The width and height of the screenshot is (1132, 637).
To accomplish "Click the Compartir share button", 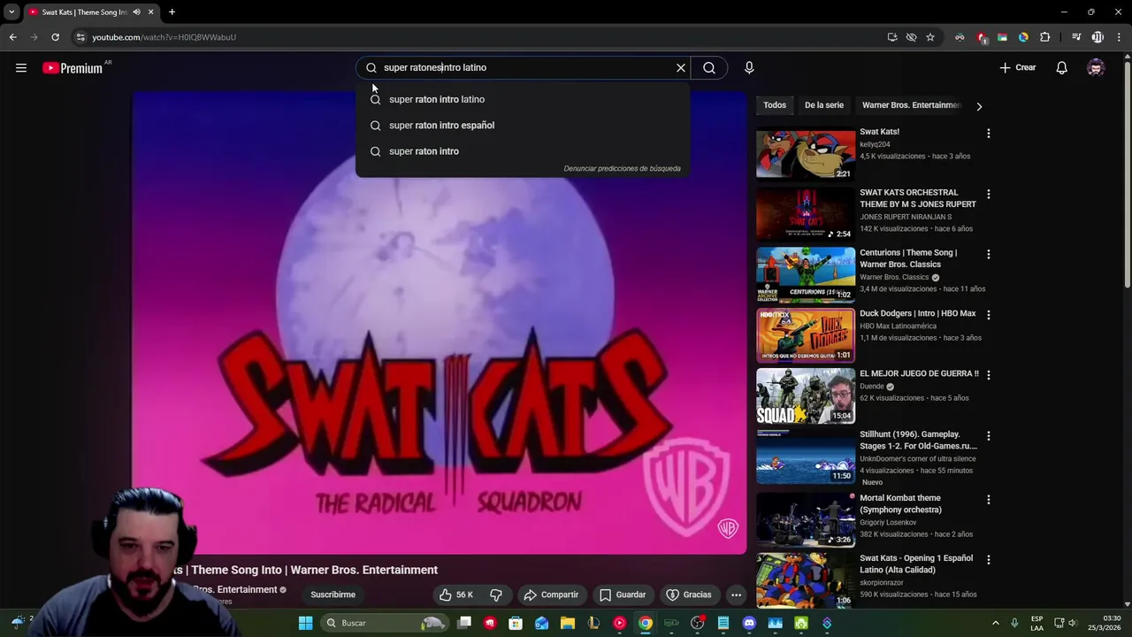I will pos(551,595).
